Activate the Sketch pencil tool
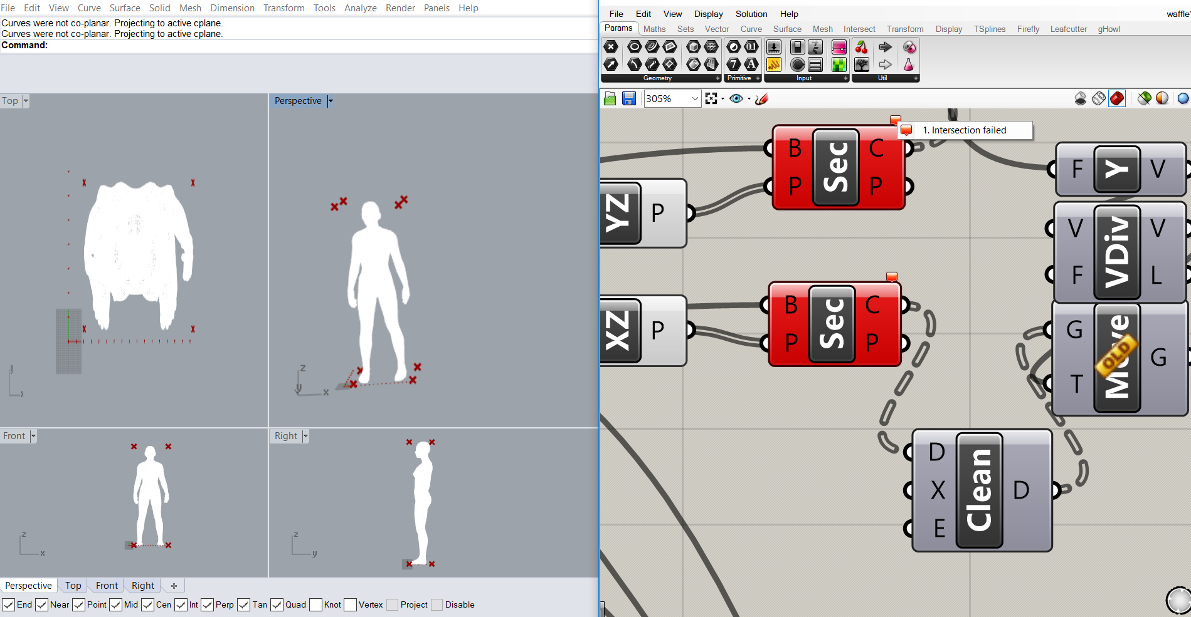This screenshot has width=1191, height=617. [x=762, y=98]
